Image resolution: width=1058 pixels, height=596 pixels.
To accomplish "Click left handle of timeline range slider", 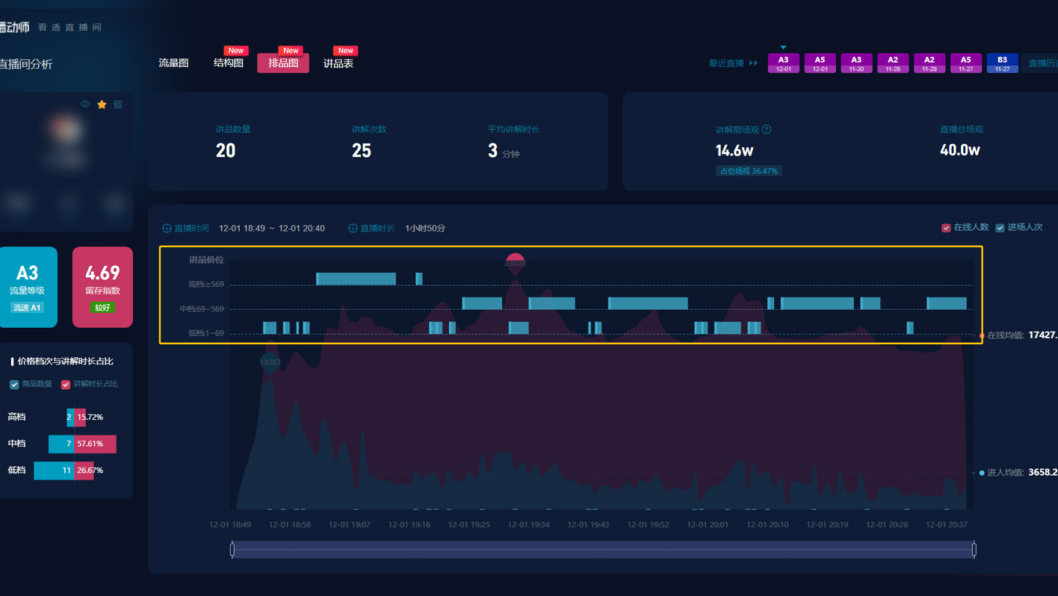I will coord(232,550).
